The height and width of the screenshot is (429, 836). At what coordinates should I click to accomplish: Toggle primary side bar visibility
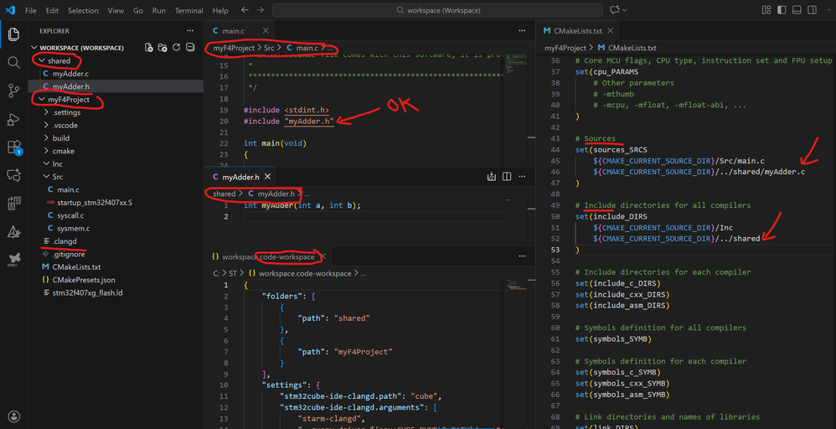tap(782, 10)
